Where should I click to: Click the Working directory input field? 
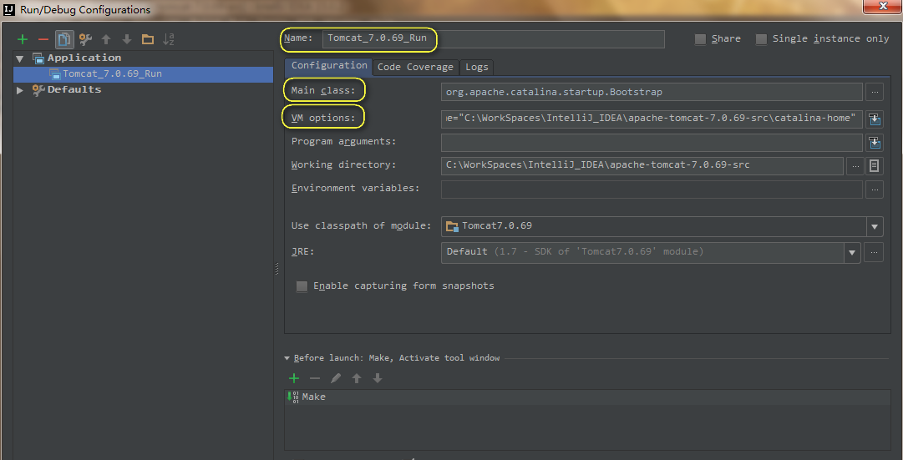coord(642,166)
